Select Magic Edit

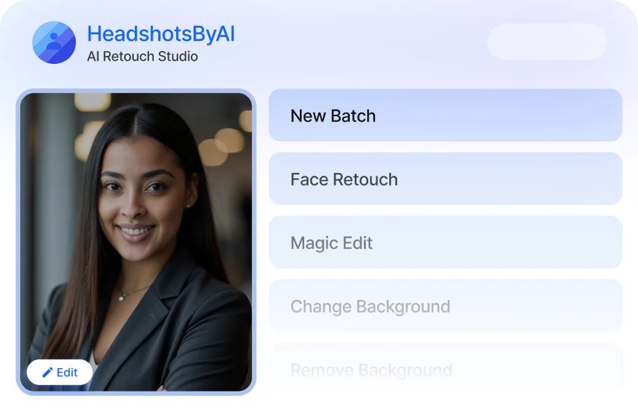(x=445, y=242)
